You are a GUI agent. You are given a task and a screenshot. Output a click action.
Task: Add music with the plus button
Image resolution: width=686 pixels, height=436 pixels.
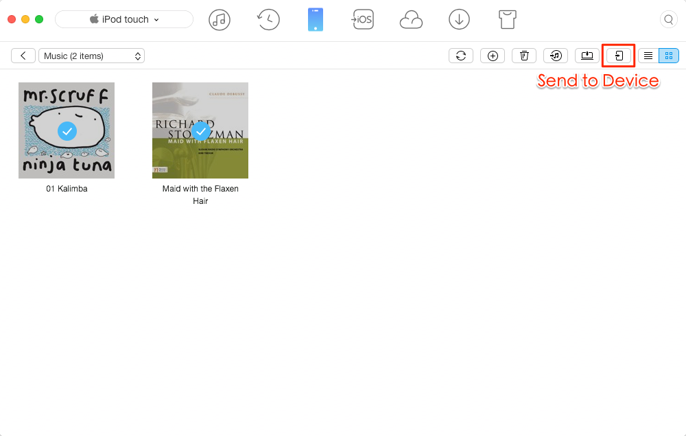click(x=493, y=56)
